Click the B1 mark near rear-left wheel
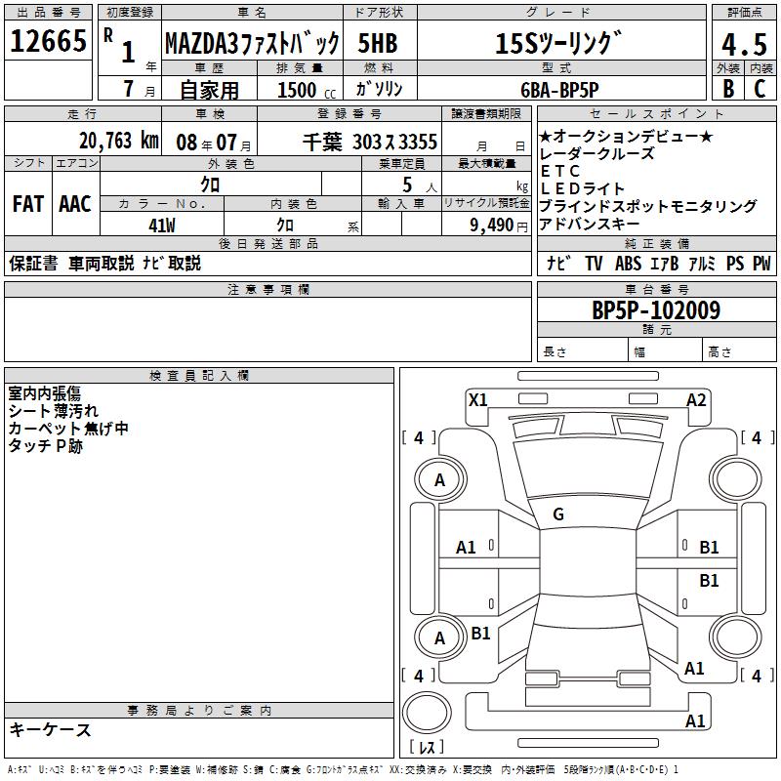The width and height of the screenshot is (781, 781). (x=480, y=633)
